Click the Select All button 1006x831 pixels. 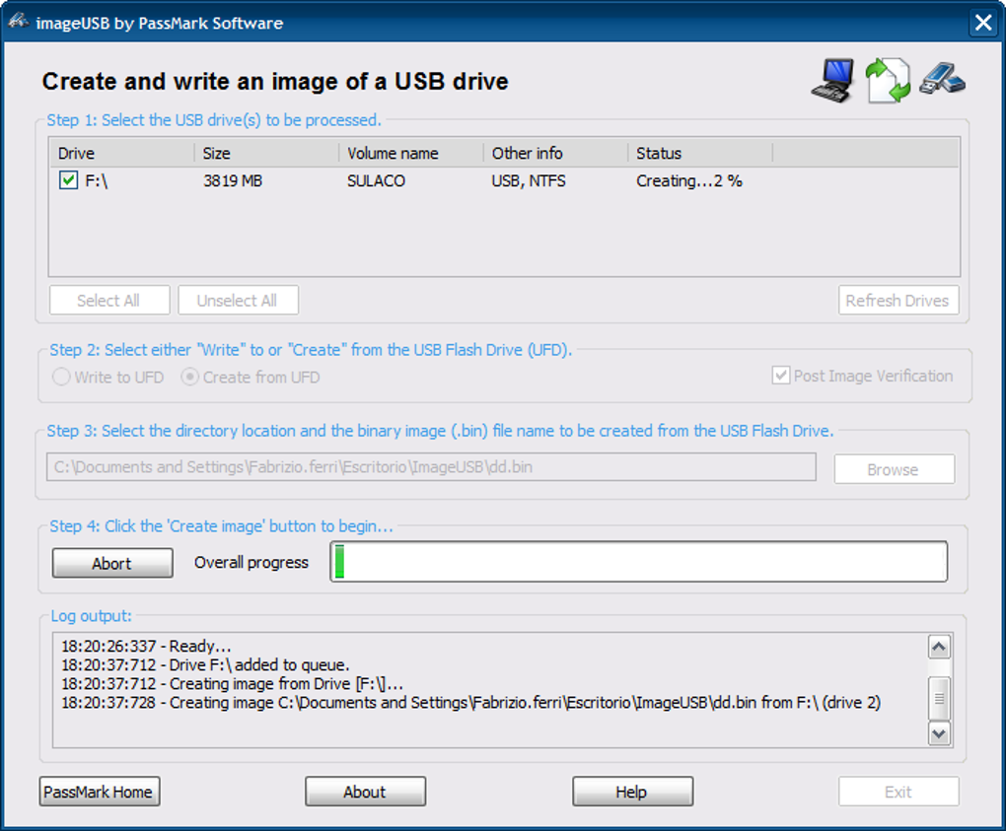[x=109, y=300]
